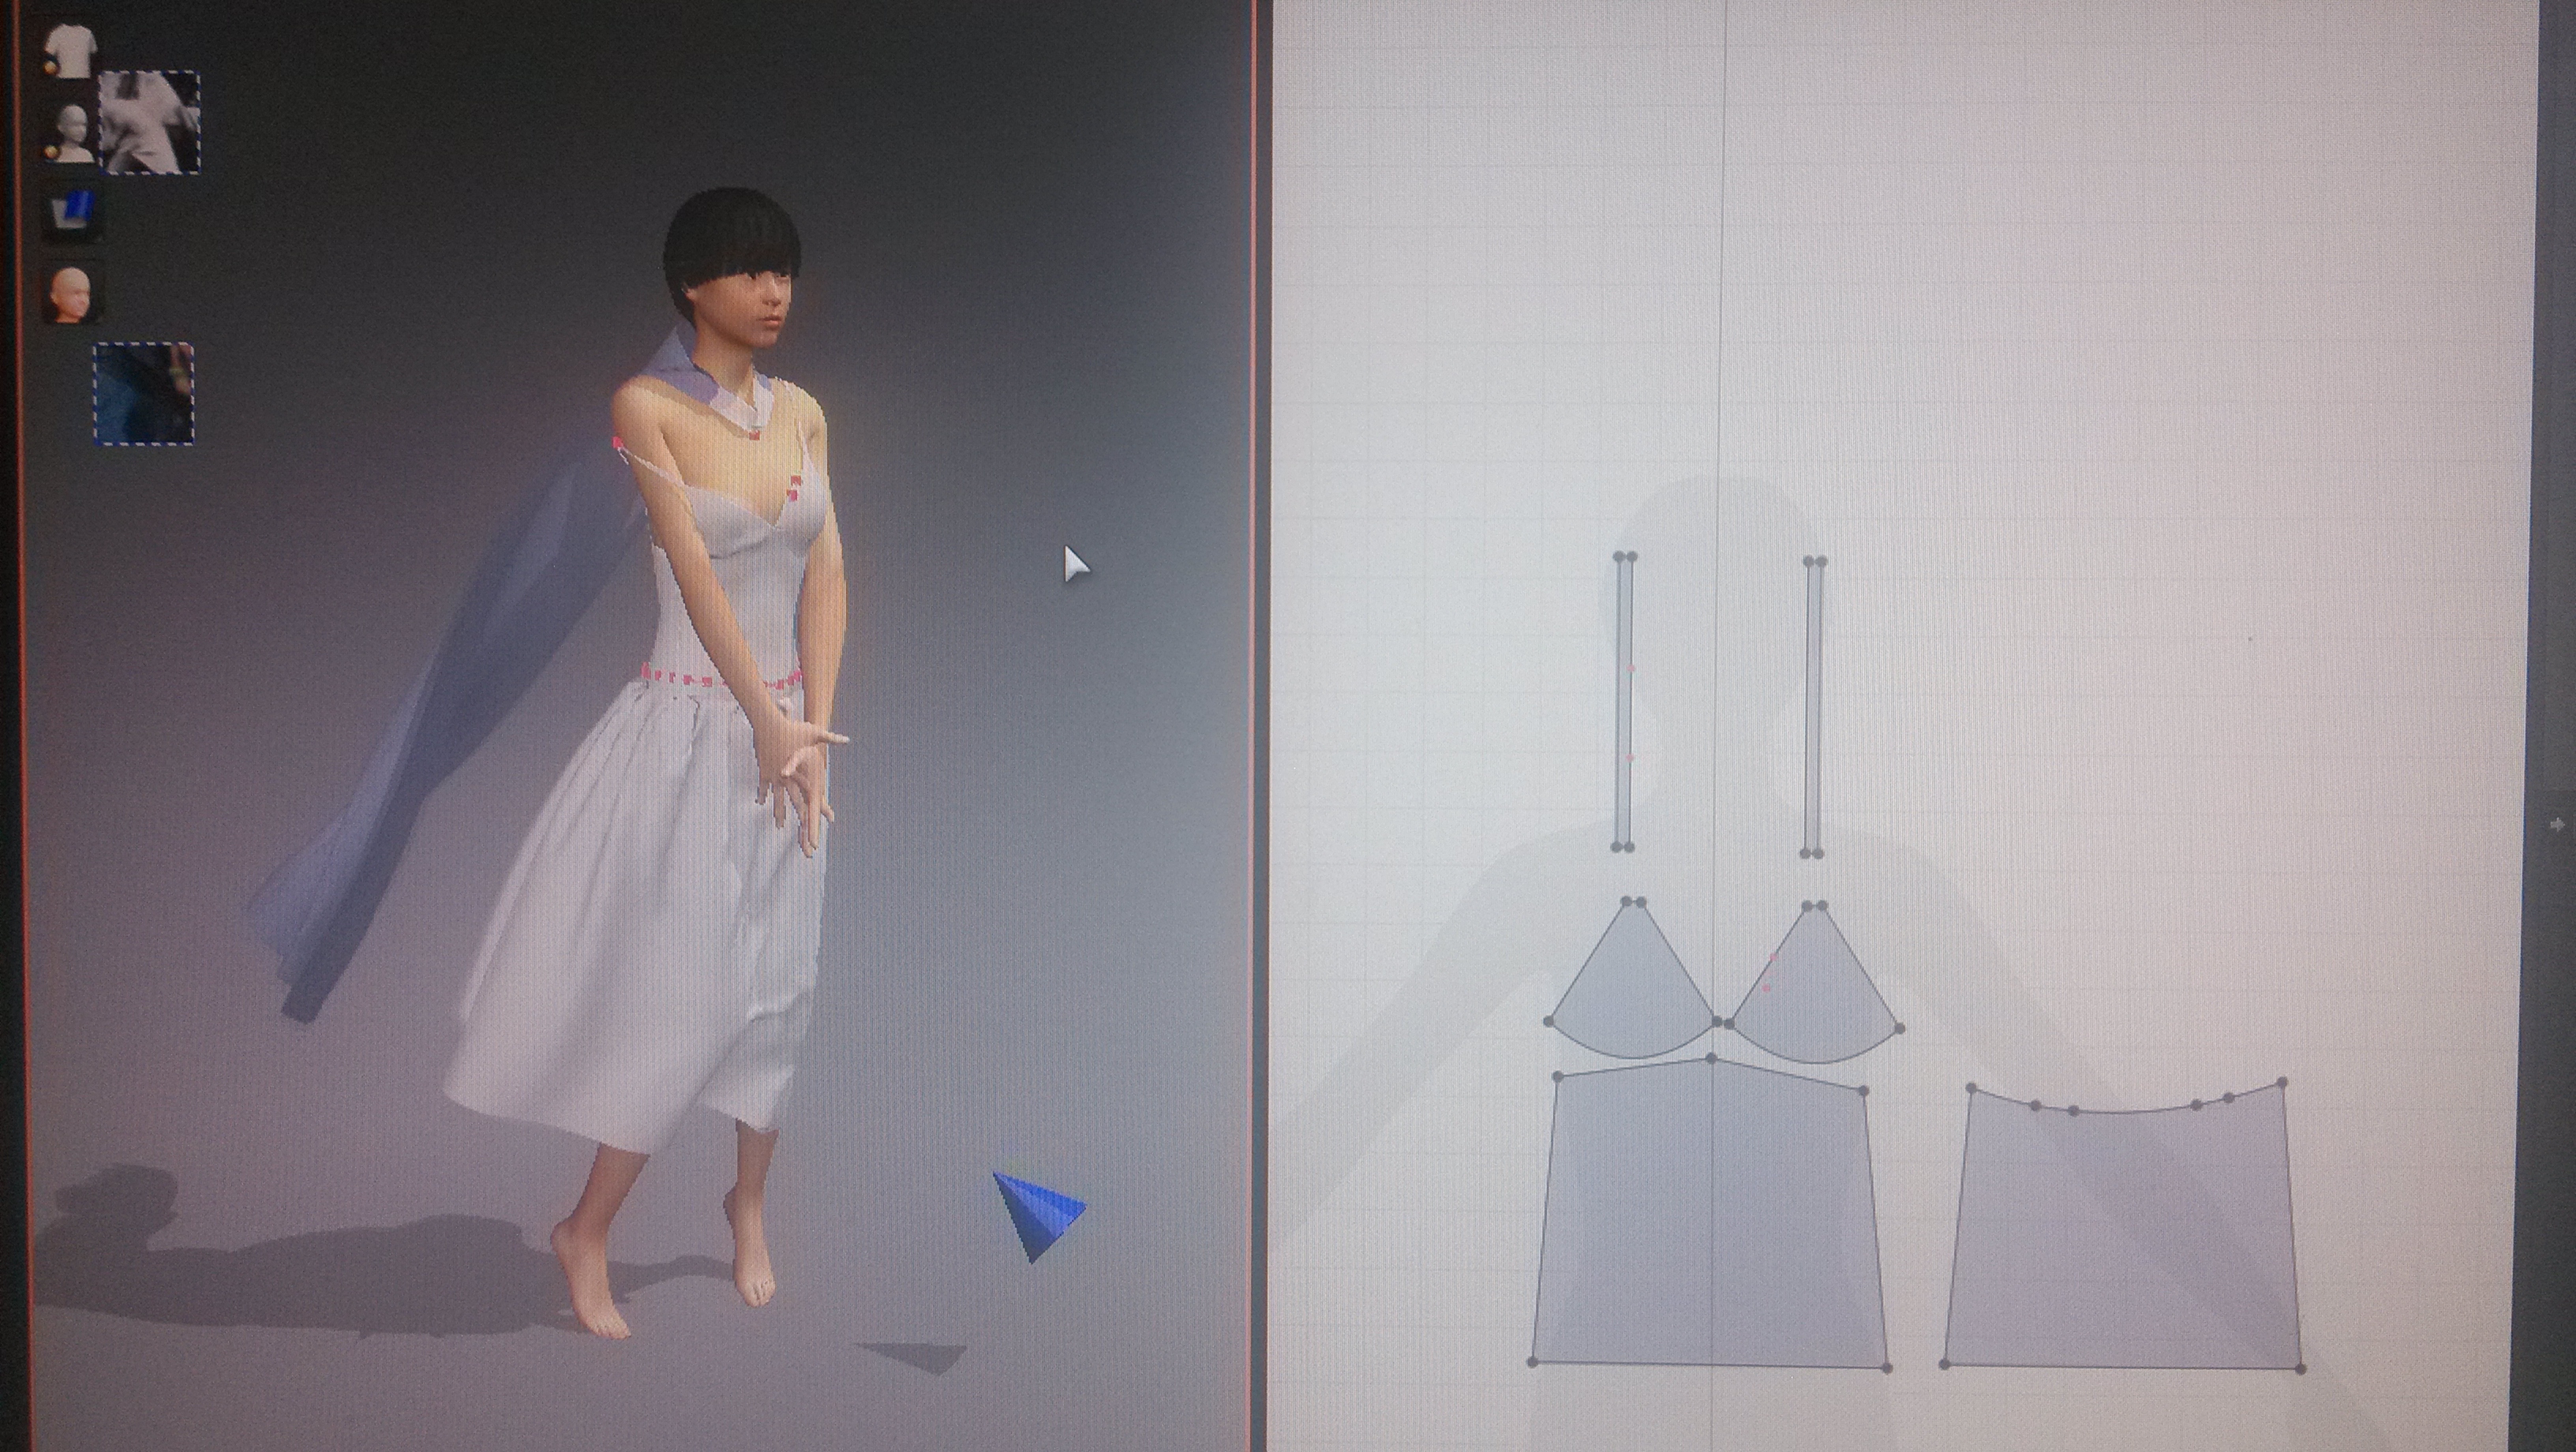Click the T-shirt garment display icon

pos(70,49)
